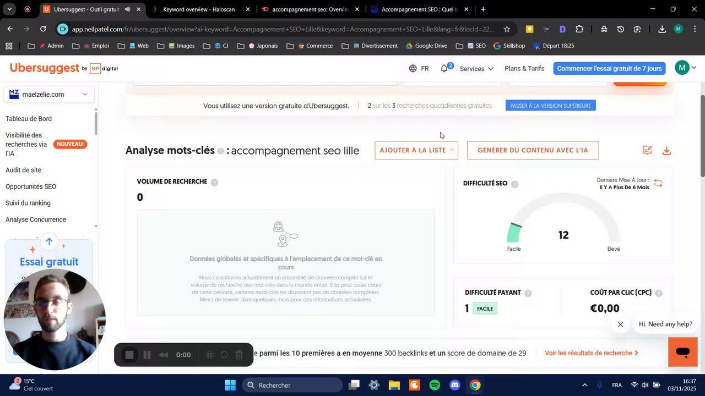Switch to the Accompagnement SEO : Quel tab
Viewport: 705px width, 396px height.
click(x=419, y=9)
